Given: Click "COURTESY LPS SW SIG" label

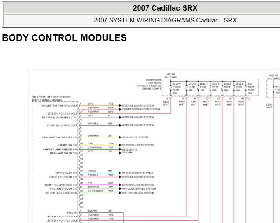Looking at the screenshot, I should click(x=63, y=177).
